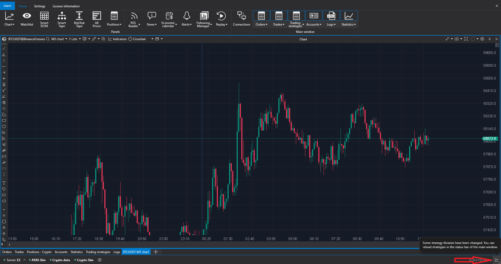Image resolution: width=501 pixels, height=264 pixels.
Task: Open chart settings gear icon
Action: point(482,39)
